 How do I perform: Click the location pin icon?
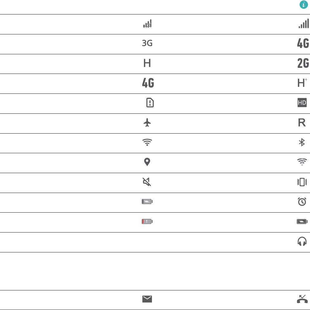pyautogui.click(x=147, y=163)
